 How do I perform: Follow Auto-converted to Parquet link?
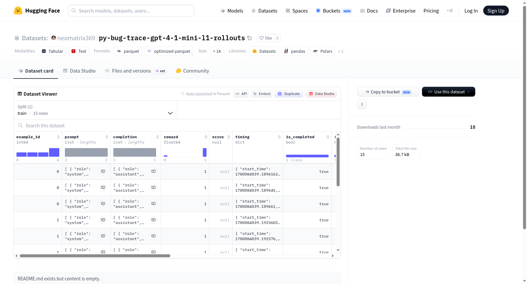click(x=199, y=94)
